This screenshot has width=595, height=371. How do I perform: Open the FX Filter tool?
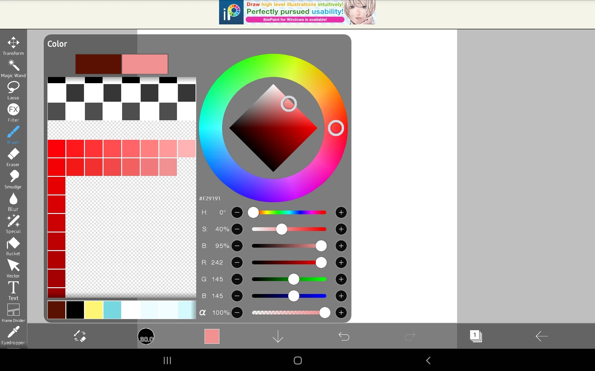[x=13, y=110]
